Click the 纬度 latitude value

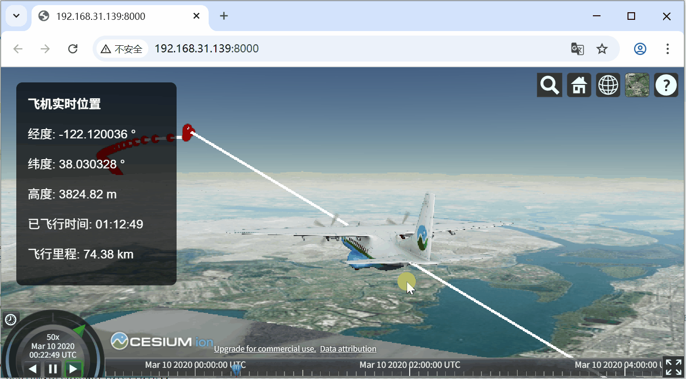click(92, 164)
